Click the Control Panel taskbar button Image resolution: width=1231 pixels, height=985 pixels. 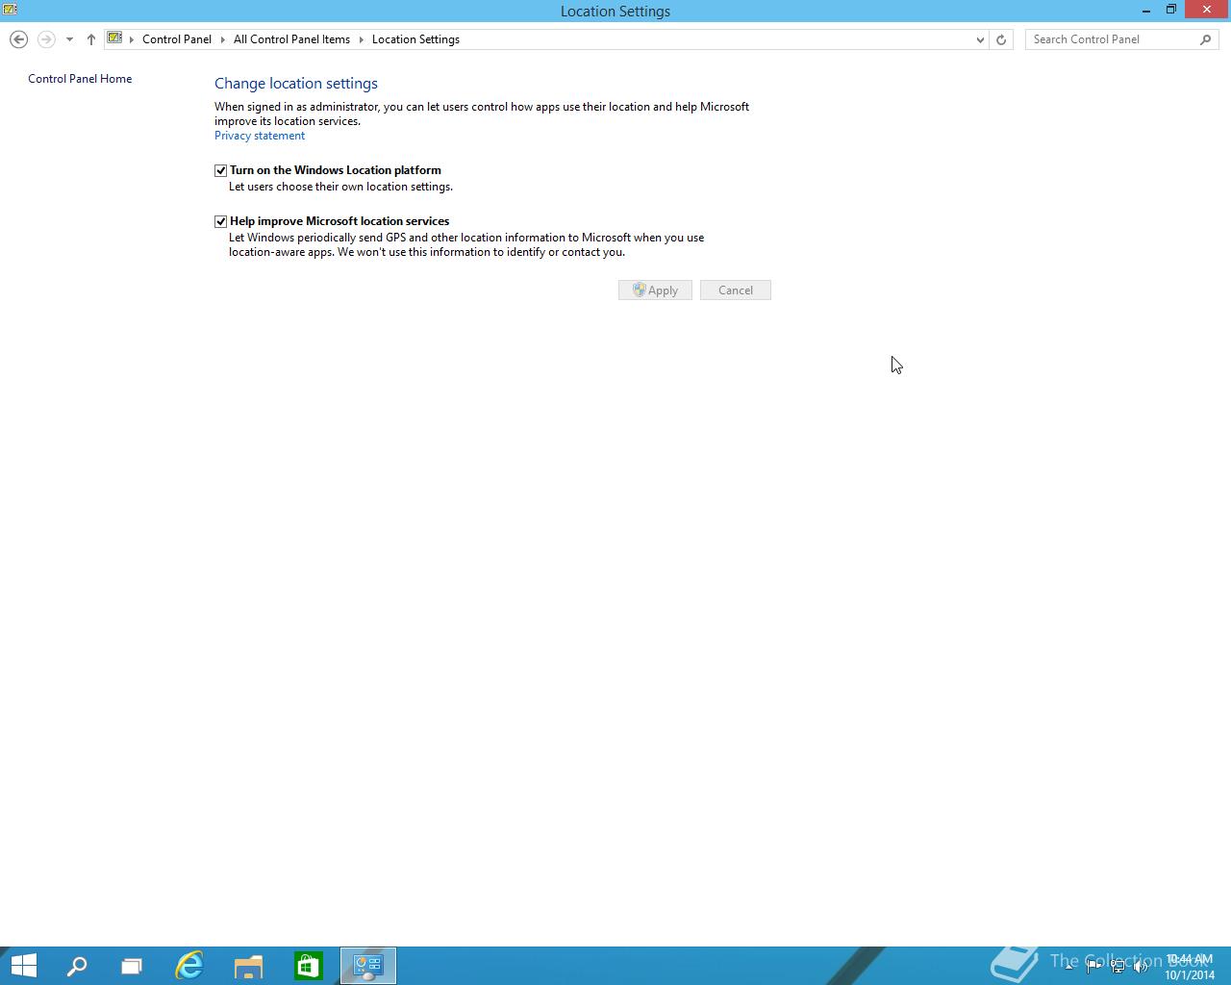tap(368, 966)
